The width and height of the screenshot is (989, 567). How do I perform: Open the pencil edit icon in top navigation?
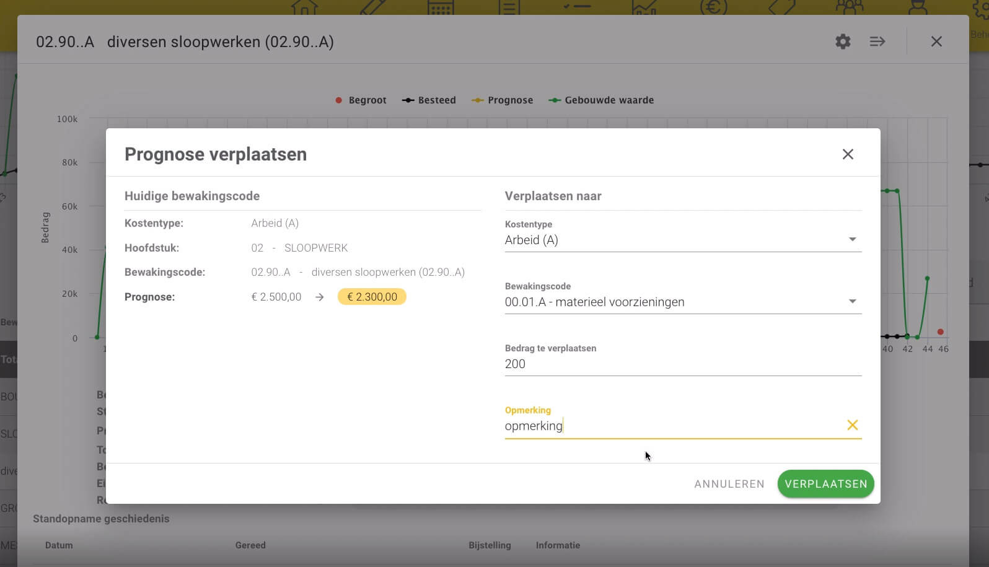click(372, 7)
